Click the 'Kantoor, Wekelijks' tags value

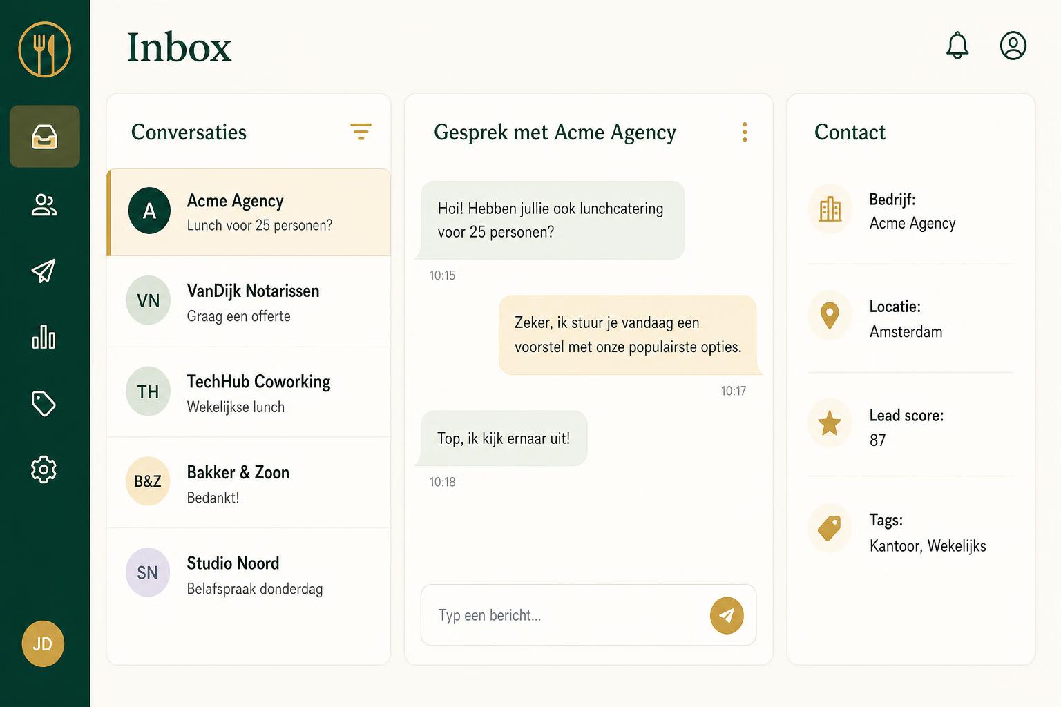pos(928,545)
